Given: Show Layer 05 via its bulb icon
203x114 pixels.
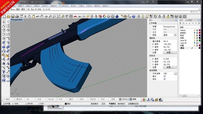Looking at the screenshot, I should pos(194,43).
